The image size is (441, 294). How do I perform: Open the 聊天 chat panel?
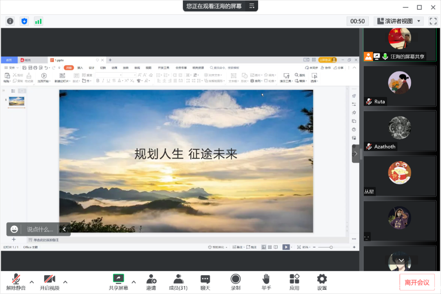(x=205, y=282)
